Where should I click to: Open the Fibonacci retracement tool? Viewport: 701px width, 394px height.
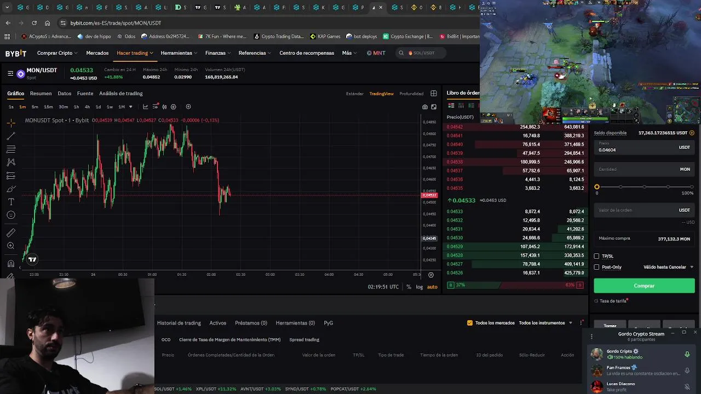point(11,149)
